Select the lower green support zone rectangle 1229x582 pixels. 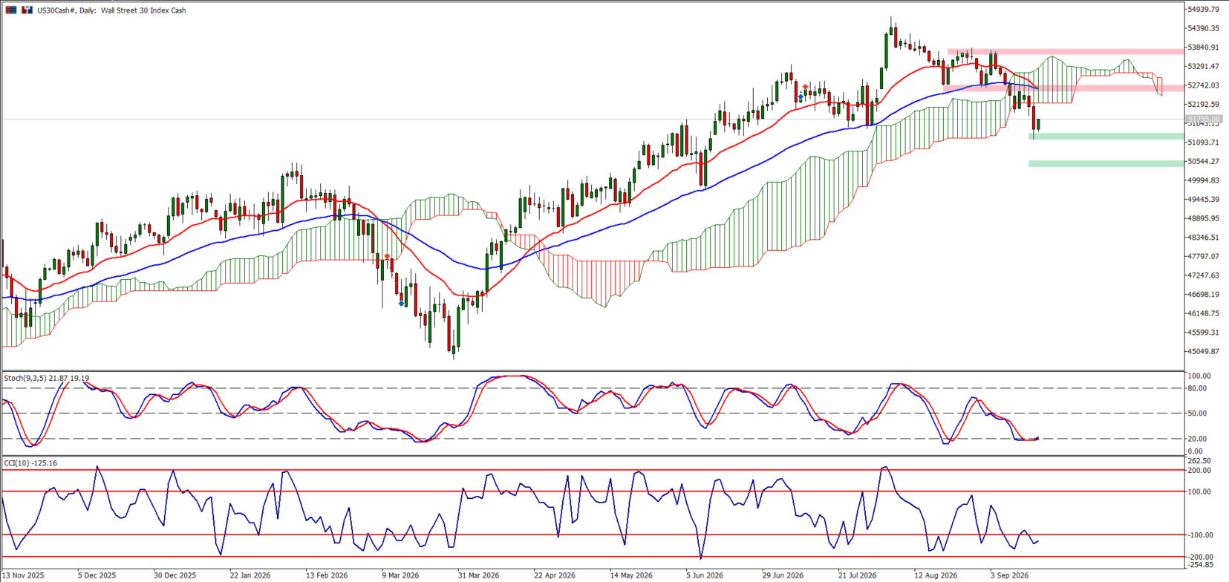pyautogui.click(x=1106, y=163)
